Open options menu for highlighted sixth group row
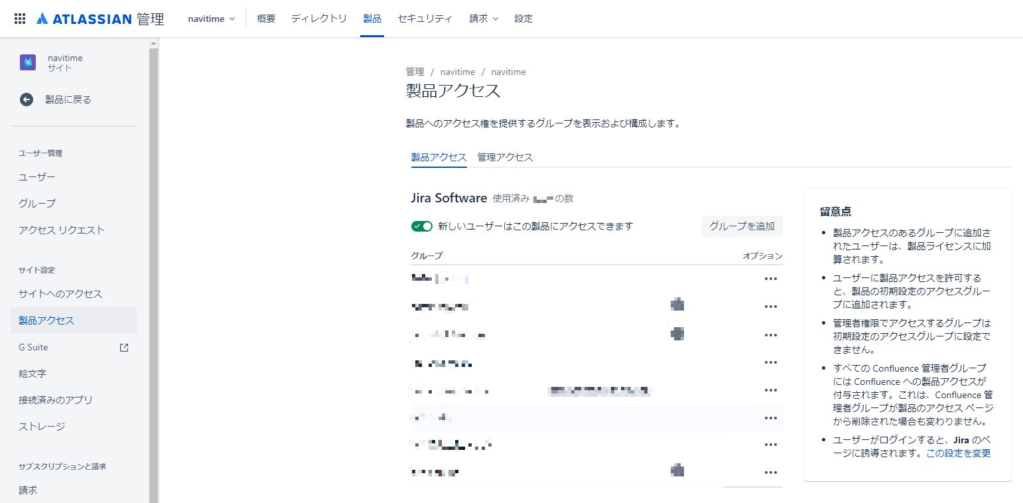Viewport: 1023px width, 503px height. (770, 418)
